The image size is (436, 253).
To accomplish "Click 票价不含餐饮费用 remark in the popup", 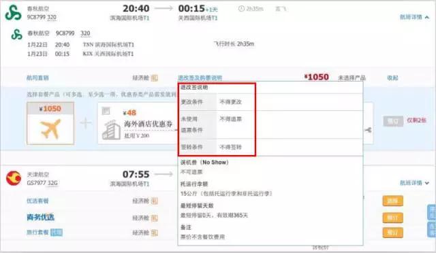I will coord(202,237).
